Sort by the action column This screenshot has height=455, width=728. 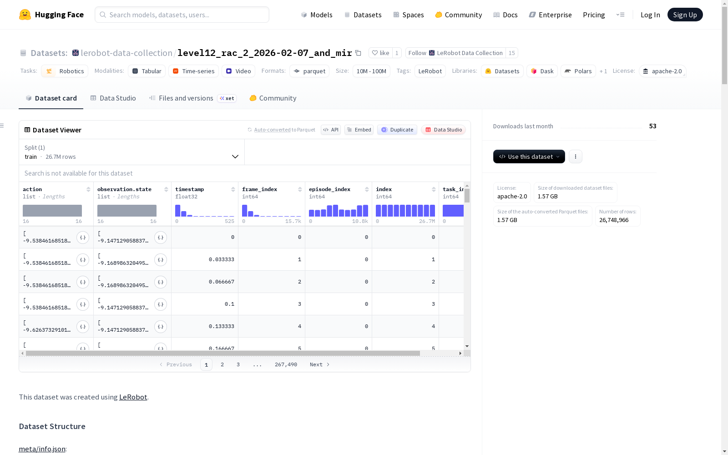click(88, 189)
